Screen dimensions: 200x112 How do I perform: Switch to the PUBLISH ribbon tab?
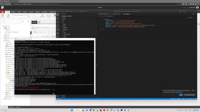point(31,12)
